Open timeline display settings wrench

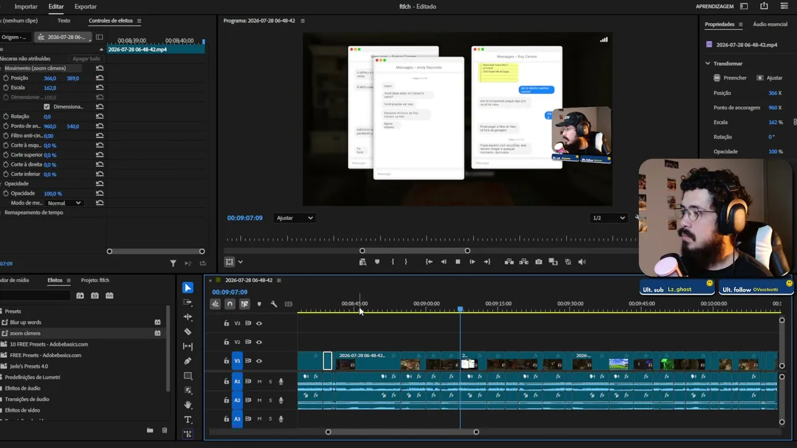(274, 304)
